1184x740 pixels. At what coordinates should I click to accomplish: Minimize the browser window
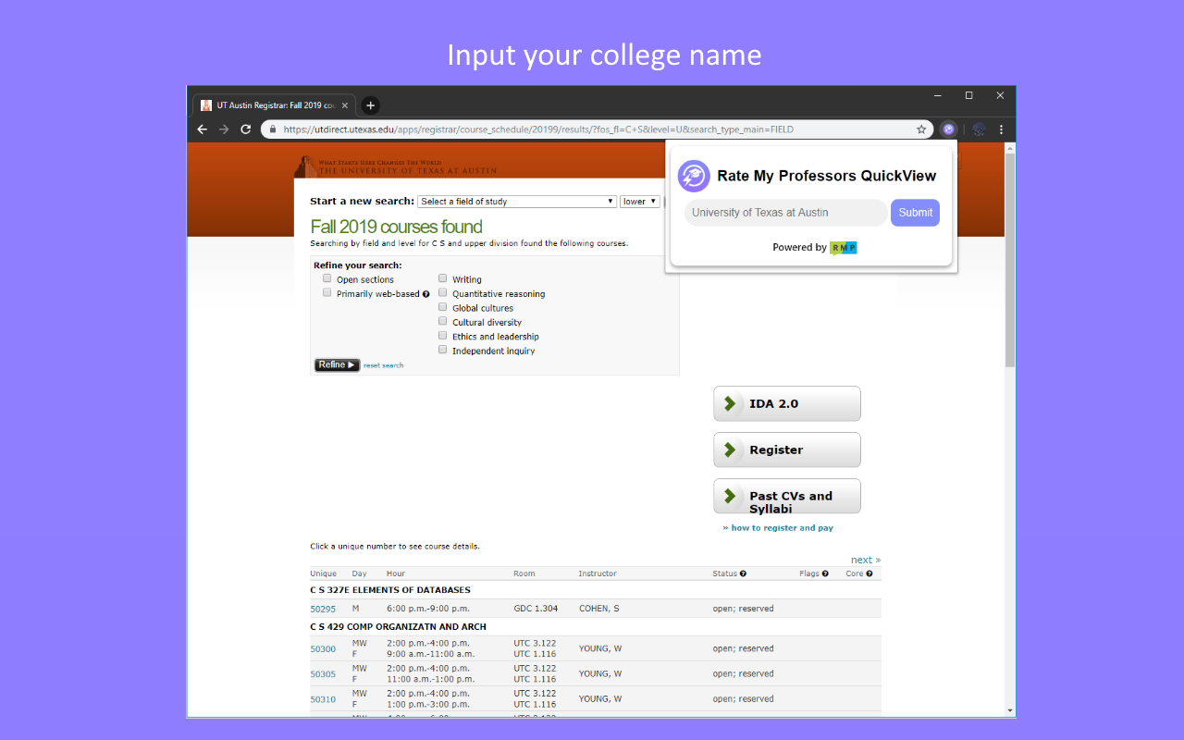938,95
